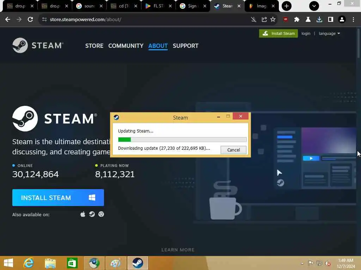Viewport: 361px width, 270px height.
Task: Click the login link
Action: [306, 33]
